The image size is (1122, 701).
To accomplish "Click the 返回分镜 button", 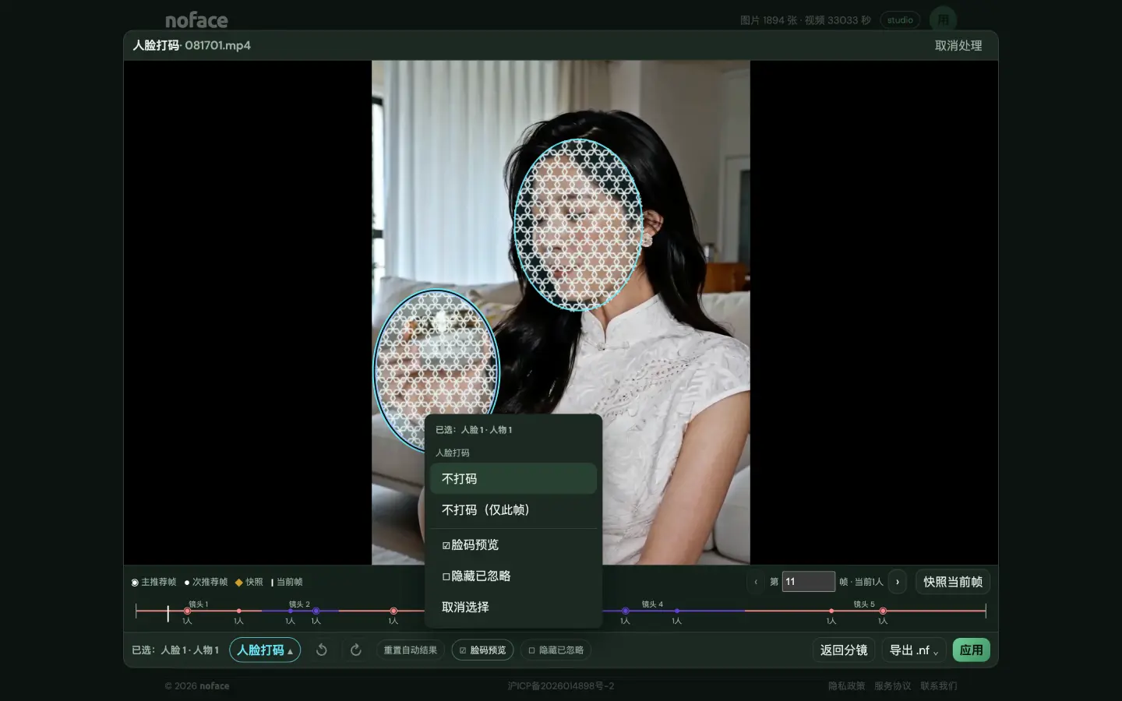I will click(844, 650).
